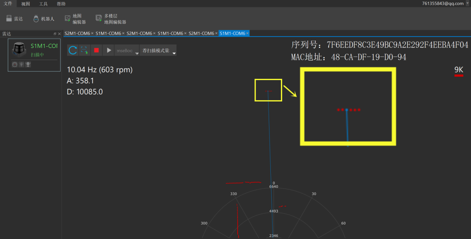Click the blue circular restart icon
The width and height of the screenshot is (471, 239).
tap(73, 50)
